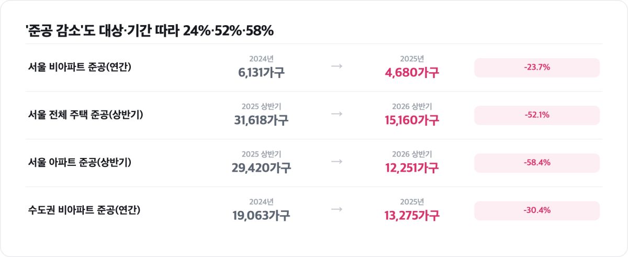Select the 13,275가구 metropolitan value
Image resolution: width=628 pixels, height=257 pixels.
(412, 216)
